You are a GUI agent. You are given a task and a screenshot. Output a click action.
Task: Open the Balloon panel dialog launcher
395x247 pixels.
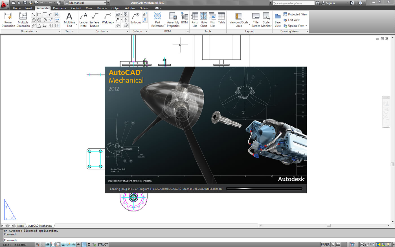pyautogui.click(x=146, y=32)
